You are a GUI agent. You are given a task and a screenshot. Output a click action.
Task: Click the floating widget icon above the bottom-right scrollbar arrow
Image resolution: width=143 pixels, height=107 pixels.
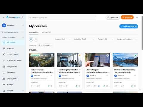[140, 89]
